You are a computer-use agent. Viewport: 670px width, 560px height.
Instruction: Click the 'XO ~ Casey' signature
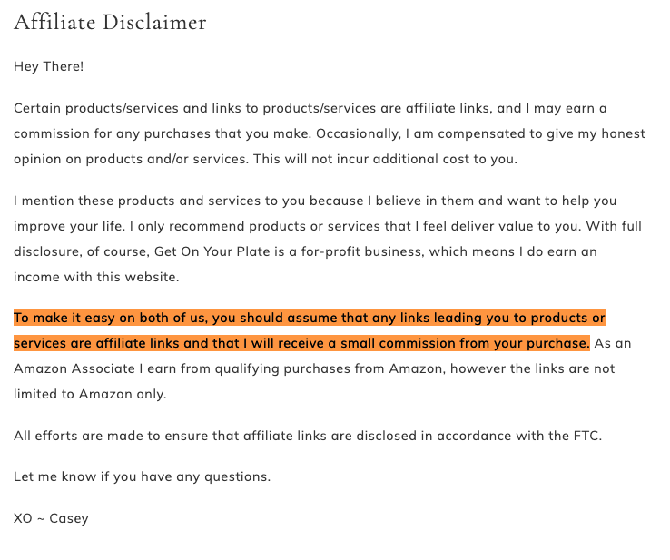click(x=51, y=518)
